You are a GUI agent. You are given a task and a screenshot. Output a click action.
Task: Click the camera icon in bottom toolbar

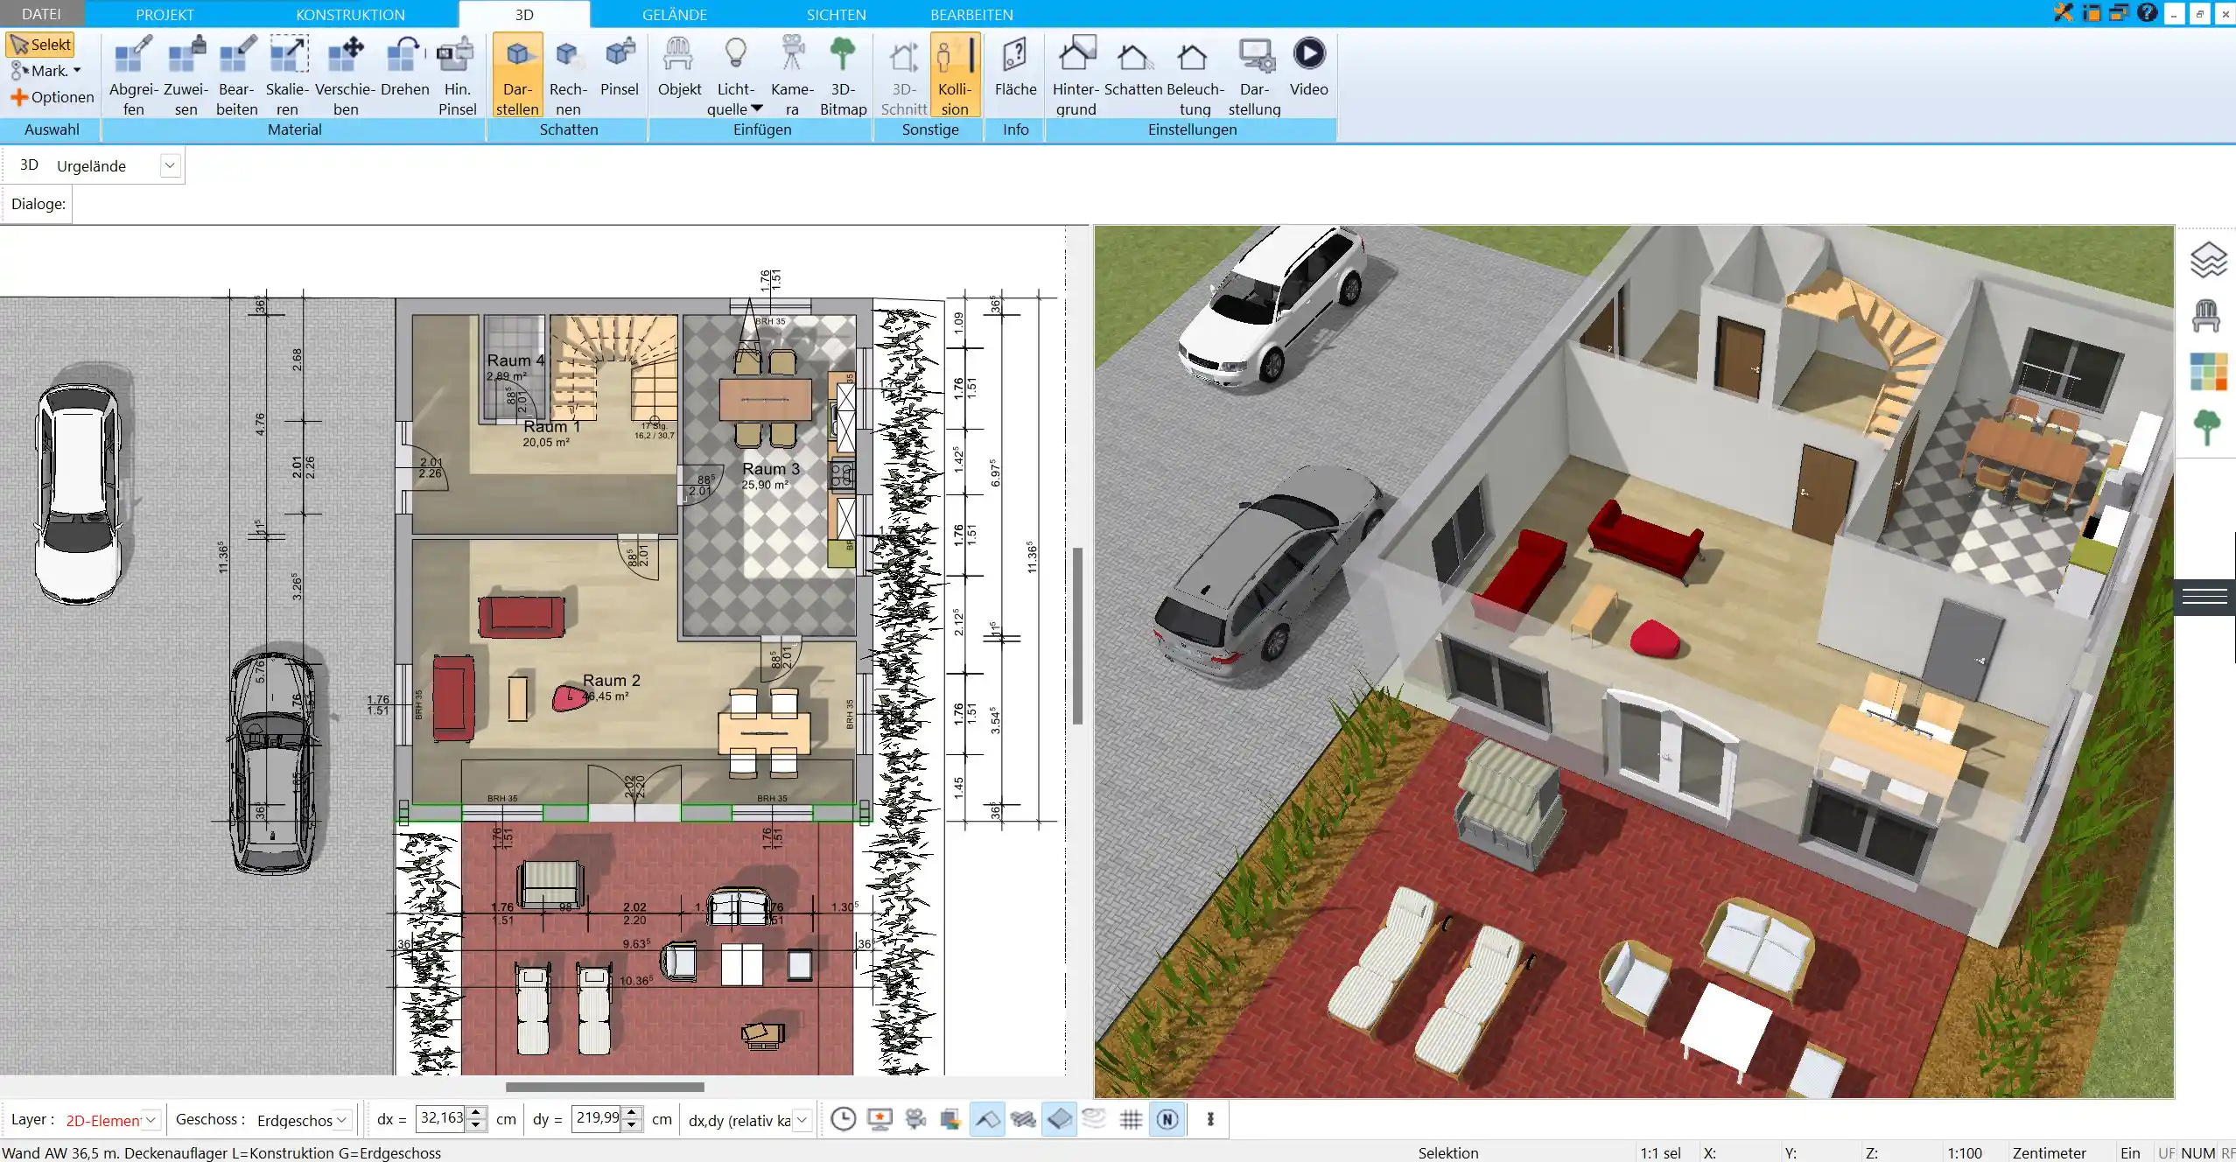click(915, 1119)
